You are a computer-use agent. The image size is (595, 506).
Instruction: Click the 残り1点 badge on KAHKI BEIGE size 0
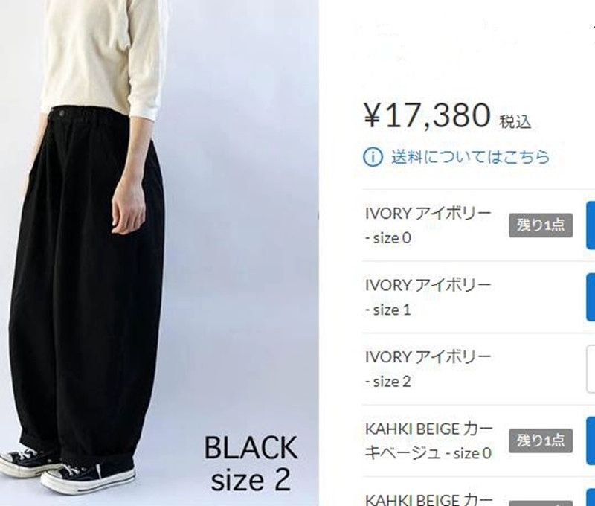click(541, 441)
